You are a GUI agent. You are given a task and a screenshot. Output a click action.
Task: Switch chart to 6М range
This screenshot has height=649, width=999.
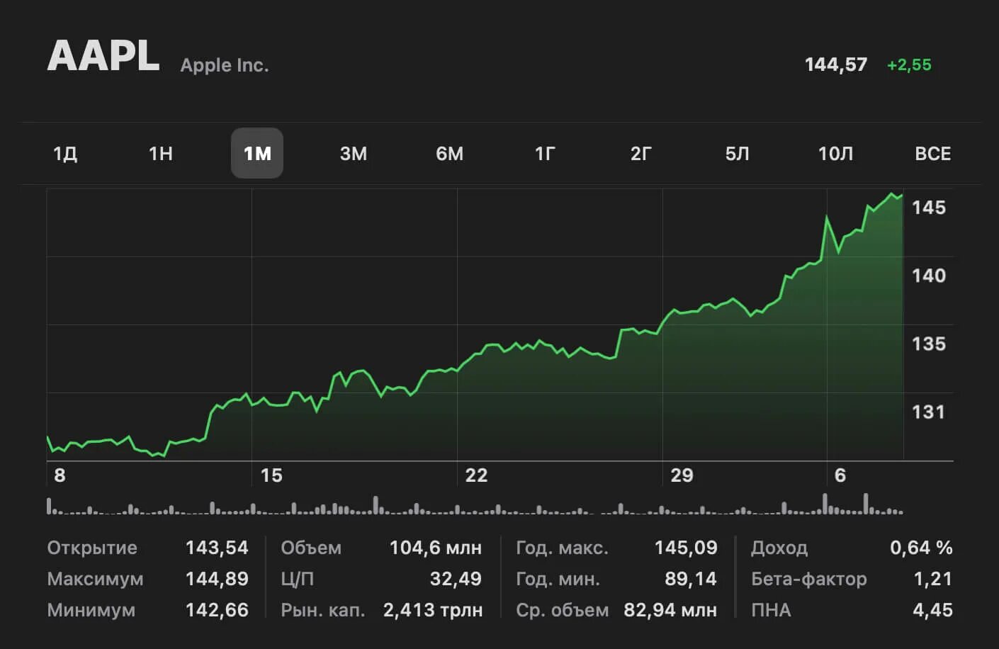point(449,154)
